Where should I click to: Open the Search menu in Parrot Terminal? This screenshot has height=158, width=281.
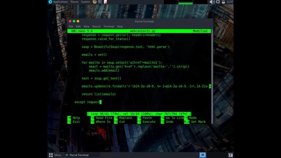coord(97,26)
